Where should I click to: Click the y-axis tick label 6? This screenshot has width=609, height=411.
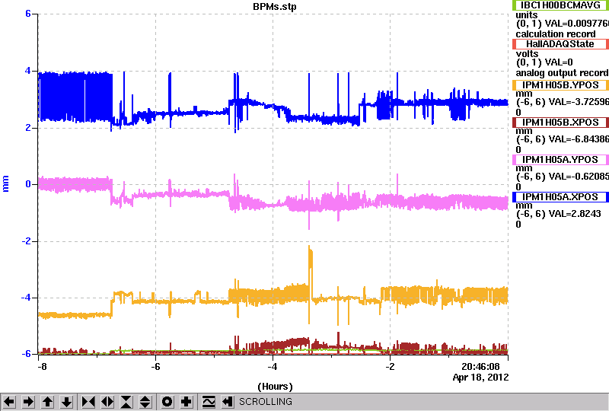pos(28,14)
